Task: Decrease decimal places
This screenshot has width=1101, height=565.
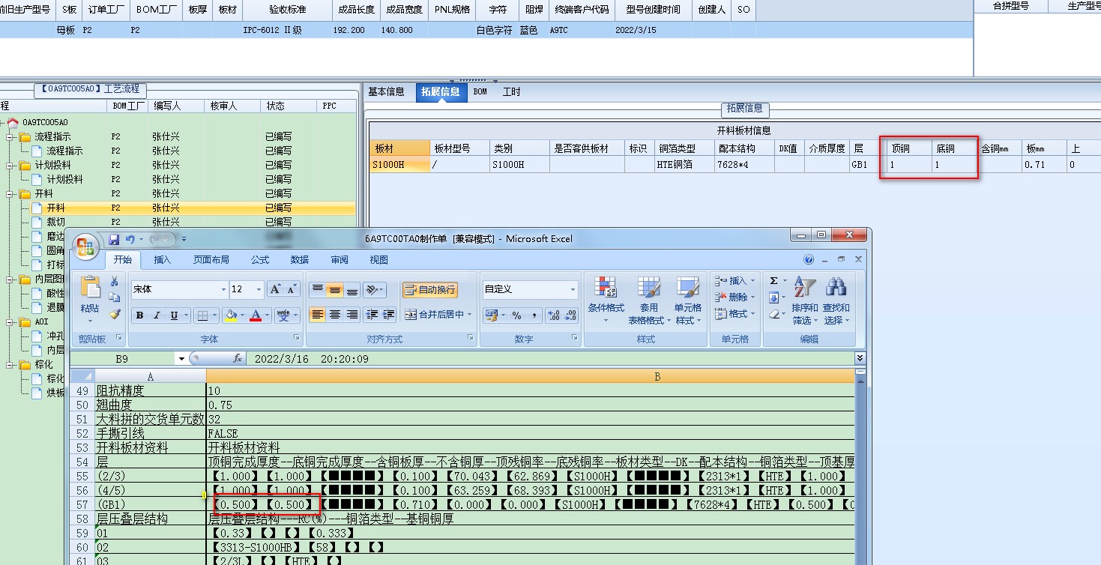Action: (570, 315)
